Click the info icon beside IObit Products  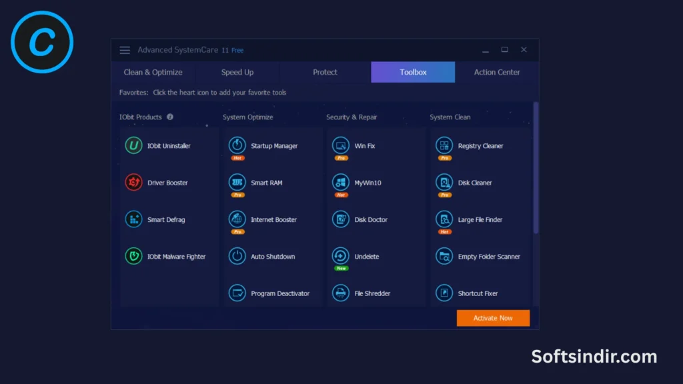tap(170, 117)
